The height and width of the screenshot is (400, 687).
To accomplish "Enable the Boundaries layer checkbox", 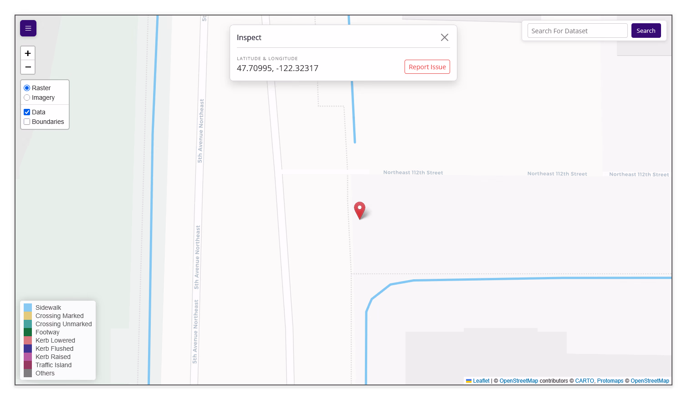I will 27,122.
